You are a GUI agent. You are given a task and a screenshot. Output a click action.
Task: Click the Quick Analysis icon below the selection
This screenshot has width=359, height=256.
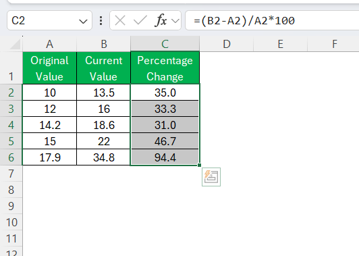(x=211, y=177)
